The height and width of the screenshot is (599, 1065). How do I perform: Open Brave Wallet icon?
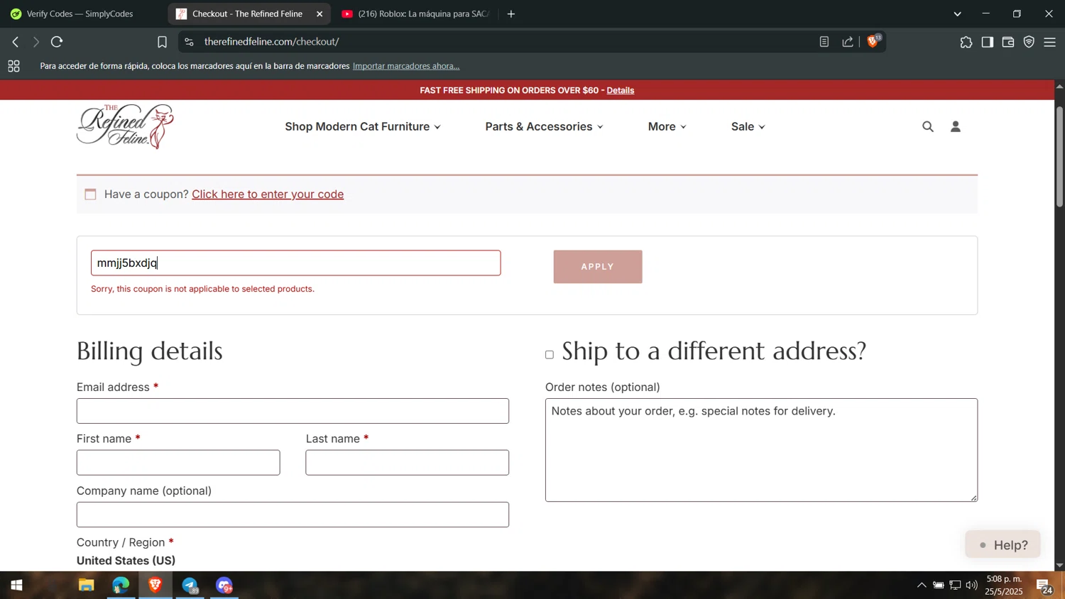pyautogui.click(x=1007, y=43)
